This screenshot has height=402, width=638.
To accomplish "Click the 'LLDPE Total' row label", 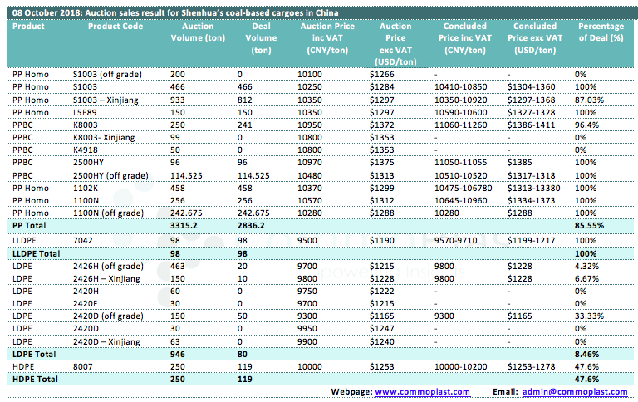I will tap(35, 252).
